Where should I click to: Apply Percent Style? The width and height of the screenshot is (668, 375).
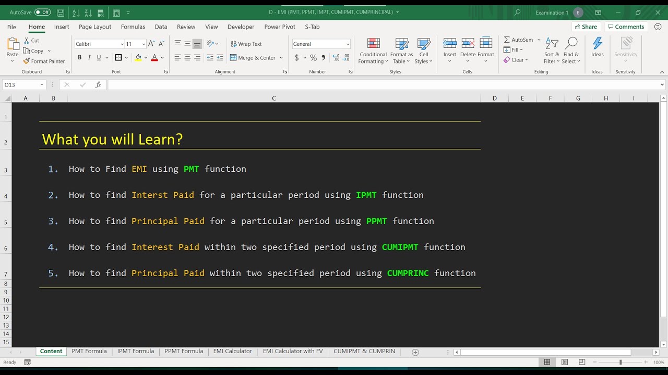[313, 58]
